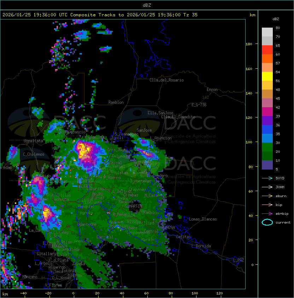Click the 'Potrerillos' map label
The width and height of the screenshot is (294, 298).
coord(59,195)
